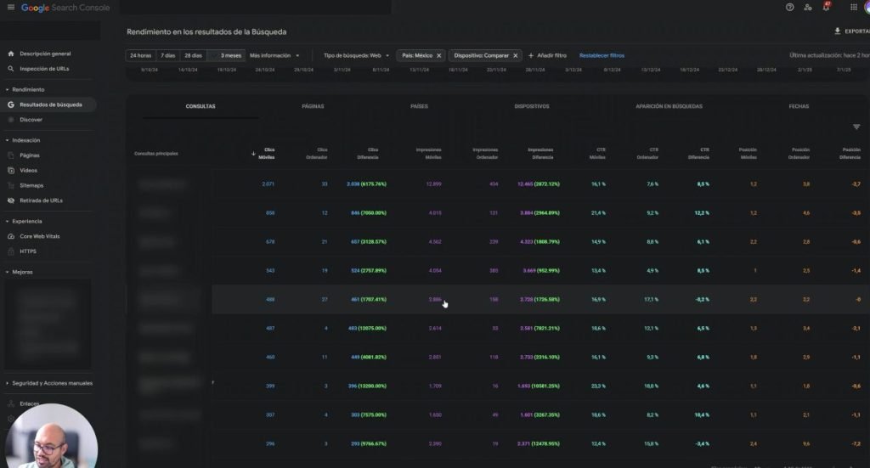Sort by CTR Diferencia column header
870x468 pixels.
[699, 154]
